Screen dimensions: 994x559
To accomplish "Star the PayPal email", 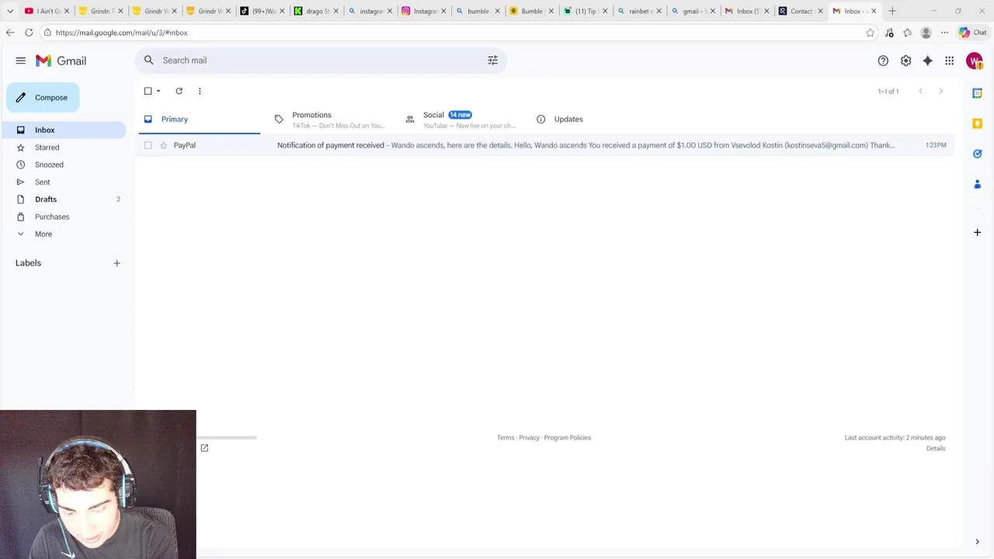I will (163, 145).
